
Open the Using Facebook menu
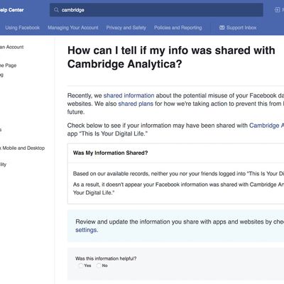(23, 28)
